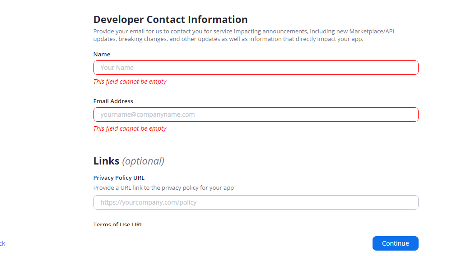Viewport: 466px width, 256px height.
Task: Click the blue Continue button
Action: [395, 243]
